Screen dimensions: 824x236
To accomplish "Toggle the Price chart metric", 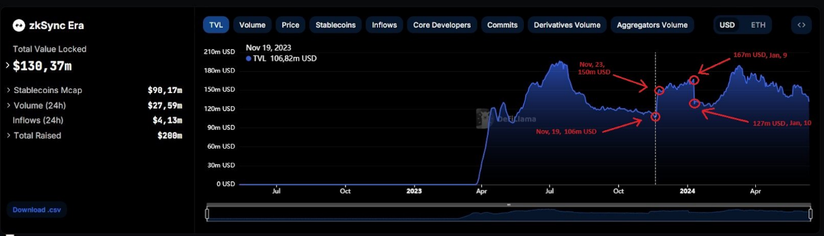I will pyautogui.click(x=290, y=25).
